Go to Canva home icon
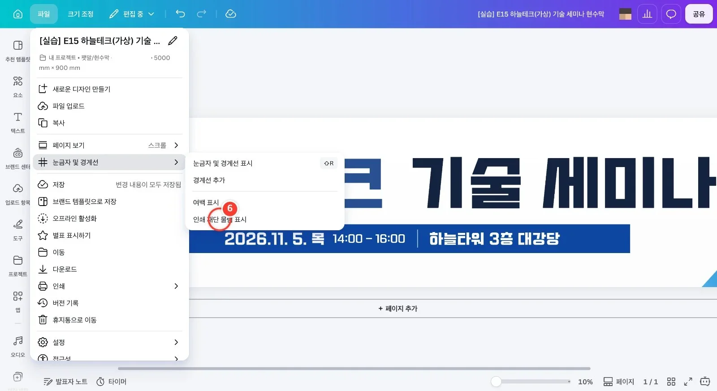Screen dimensions: 717x391 [x=18, y=14]
